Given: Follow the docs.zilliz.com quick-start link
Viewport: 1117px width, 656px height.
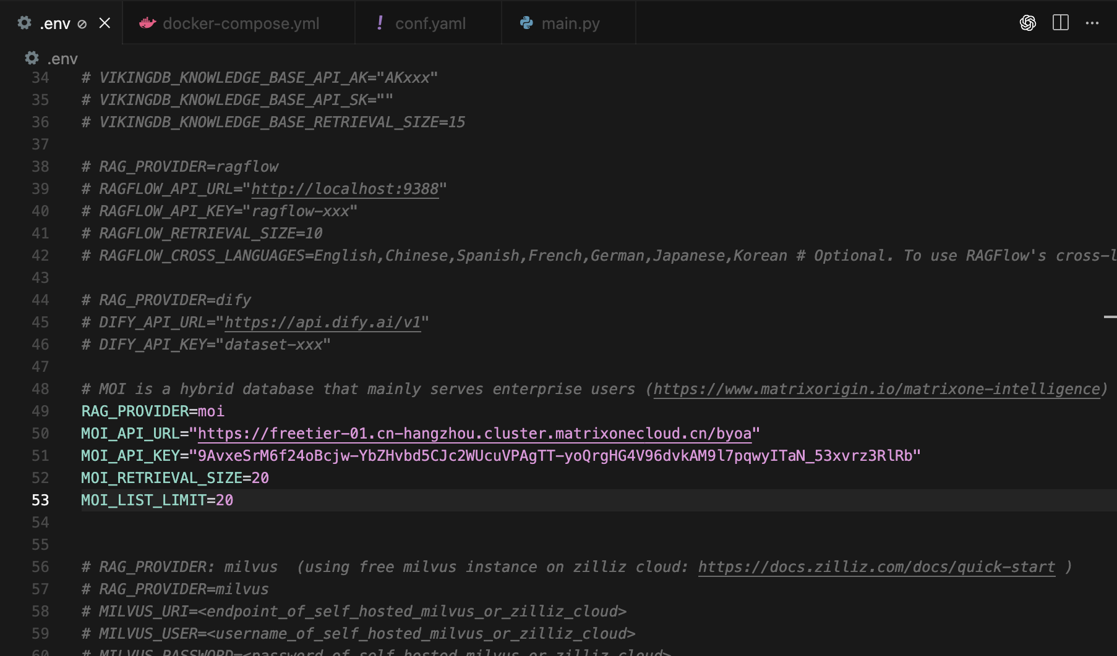Looking at the screenshot, I should pos(876,567).
